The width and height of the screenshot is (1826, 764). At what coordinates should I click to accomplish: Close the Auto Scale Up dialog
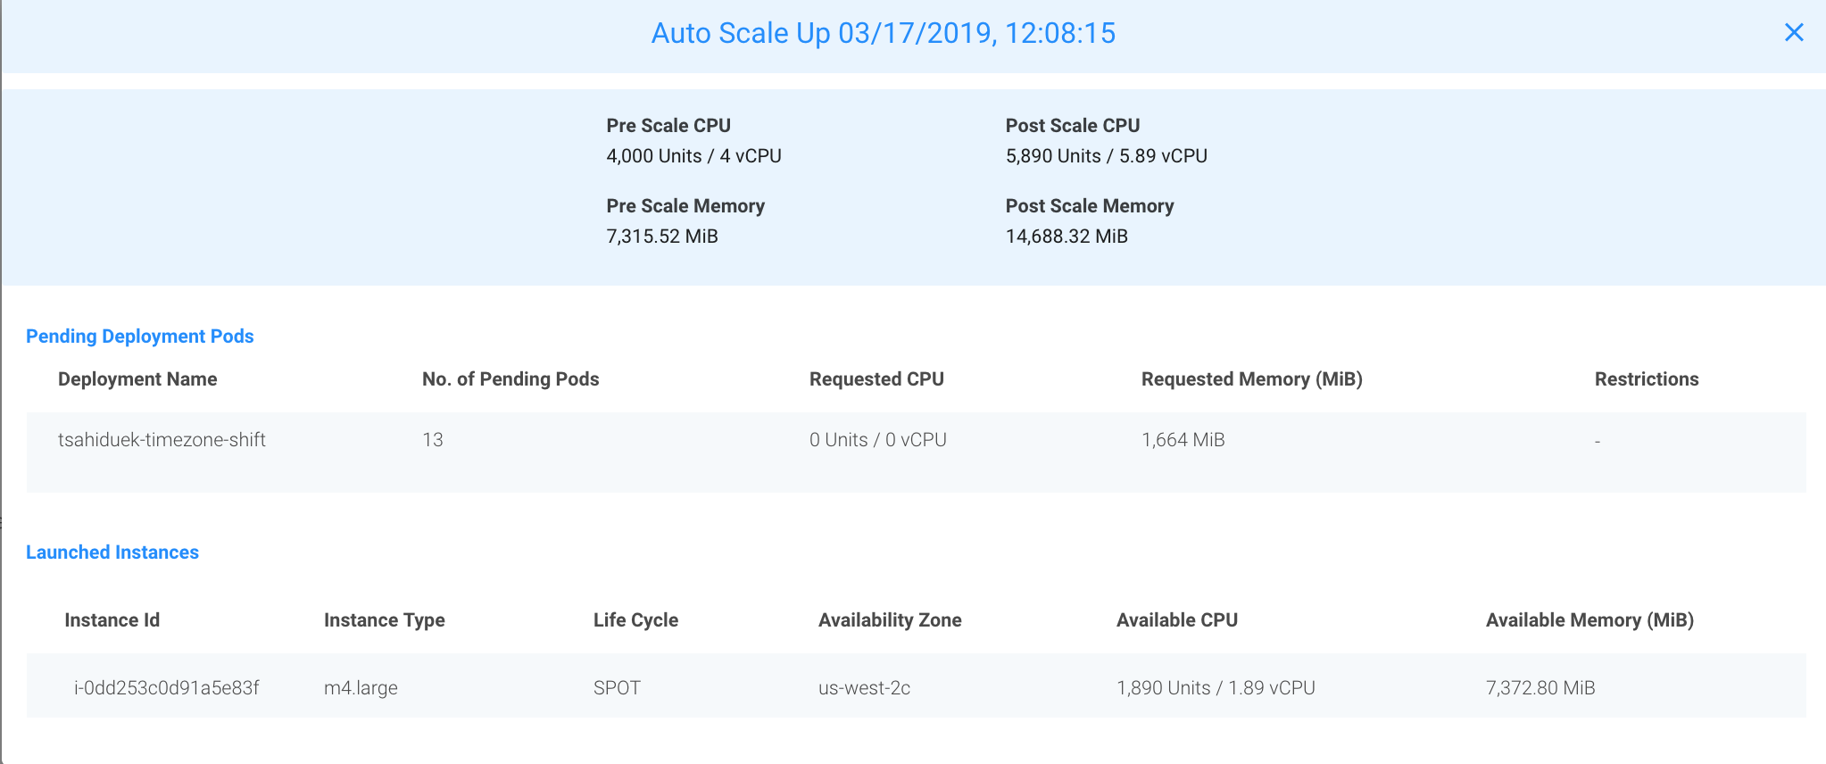click(x=1793, y=33)
